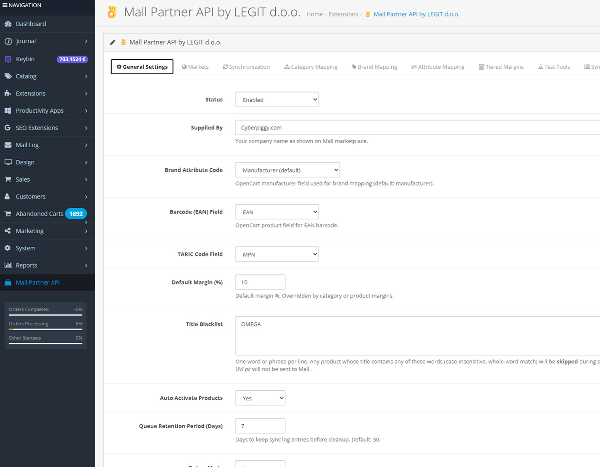The width and height of the screenshot is (600, 467).
Task: Focus the Queue Retention Period input
Action: pyautogui.click(x=260, y=426)
